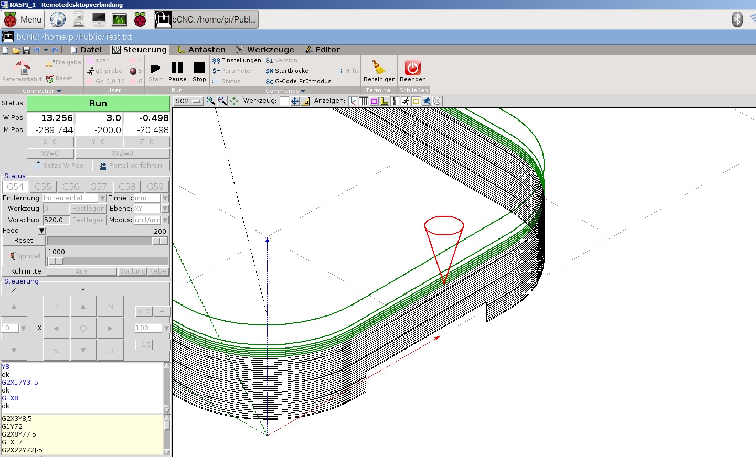Stop the running job
Screen dimensions: 756x457
[x=199, y=72]
